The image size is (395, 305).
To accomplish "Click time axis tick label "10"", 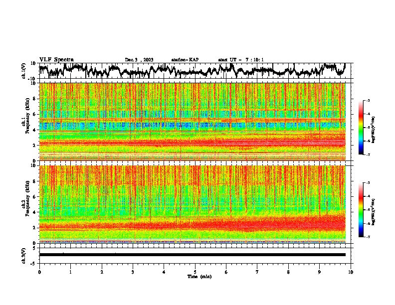I will coord(351,272).
